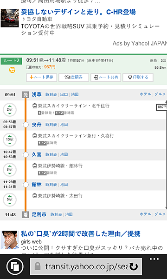Click the ルート共有 button
167x279 pixels.
[106, 77]
